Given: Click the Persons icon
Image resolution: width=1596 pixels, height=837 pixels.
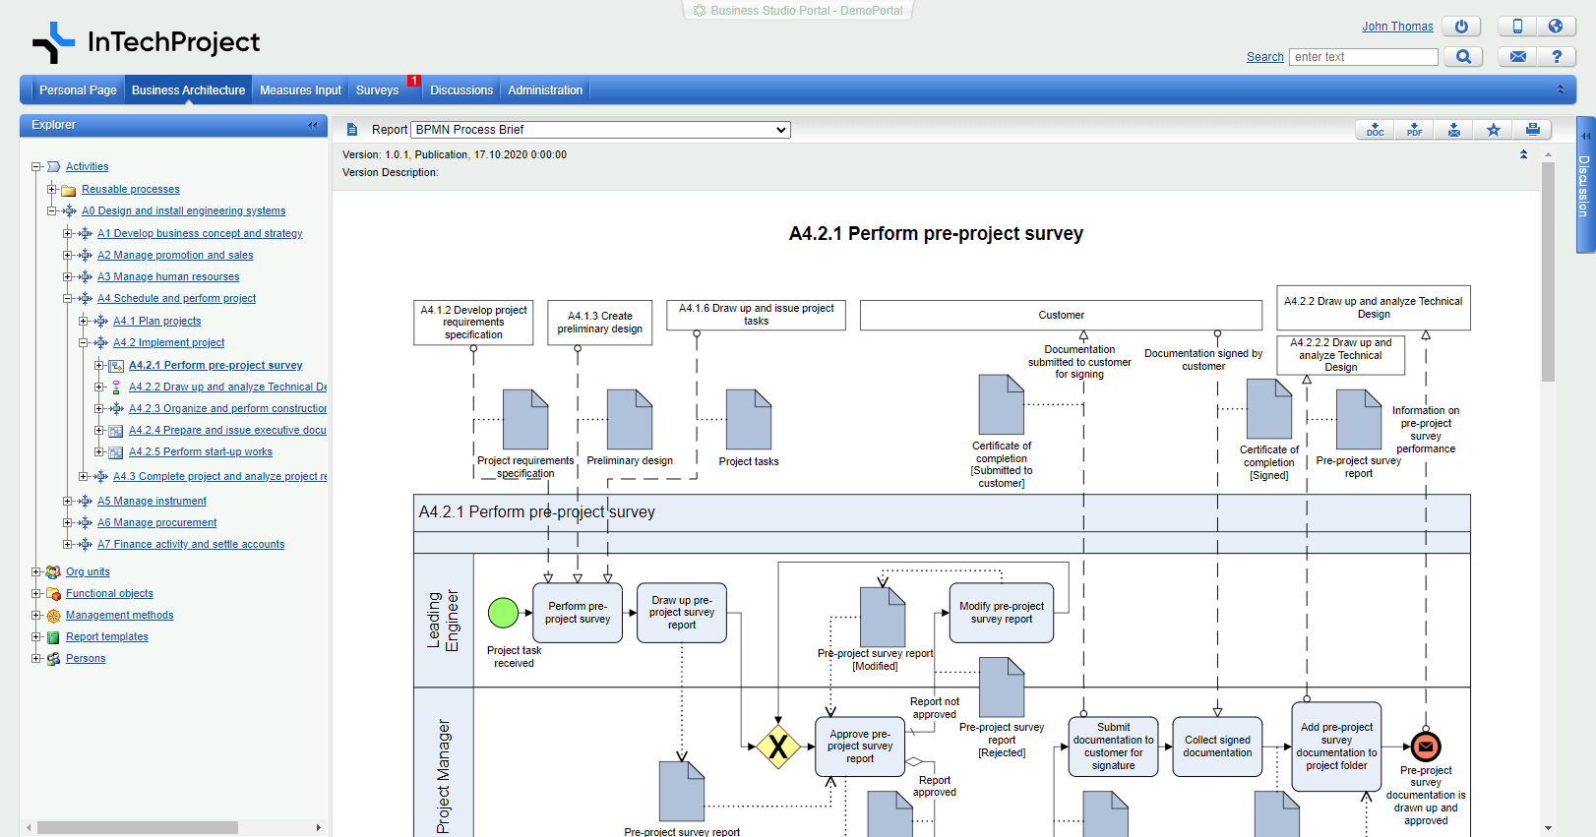Looking at the screenshot, I should click(54, 659).
